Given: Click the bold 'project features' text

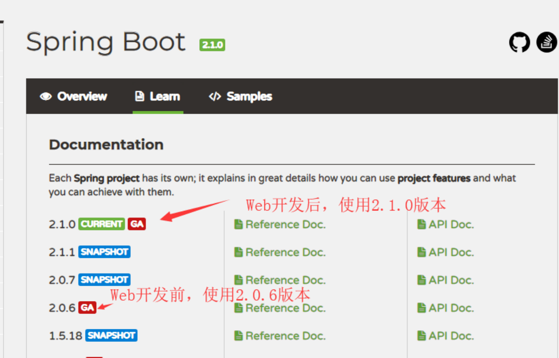Looking at the screenshot, I should pyautogui.click(x=434, y=178).
